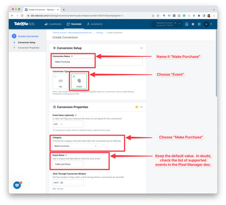Open the Taboola Account selector dropdown
Viewport: 226px width, 205px height.
(x=167, y=24)
